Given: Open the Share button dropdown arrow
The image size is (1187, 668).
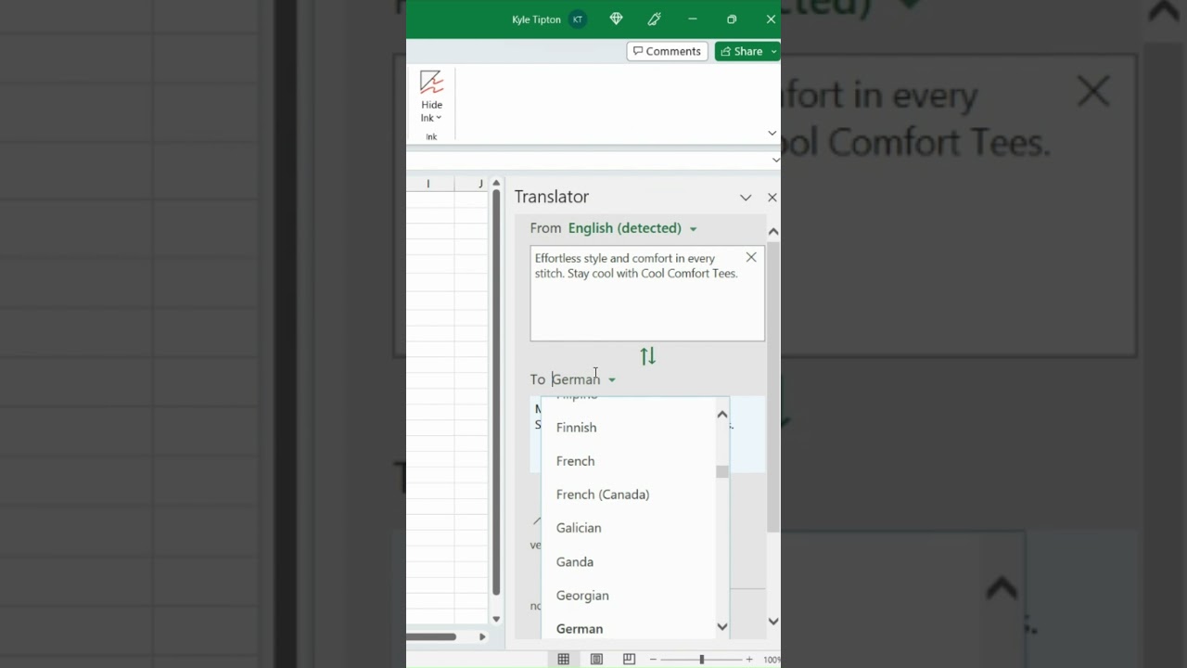Looking at the screenshot, I should click(x=774, y=51).
